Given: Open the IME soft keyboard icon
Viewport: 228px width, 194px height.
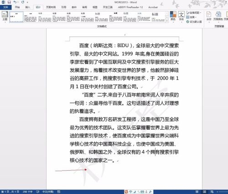Looking at the screenshot, I should coord(142,192).
